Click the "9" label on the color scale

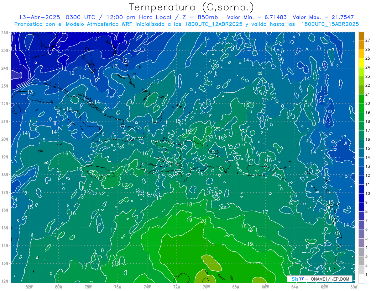coord(367,202)
